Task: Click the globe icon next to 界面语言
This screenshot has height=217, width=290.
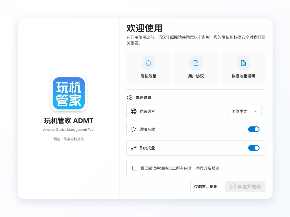Action: 133,111
